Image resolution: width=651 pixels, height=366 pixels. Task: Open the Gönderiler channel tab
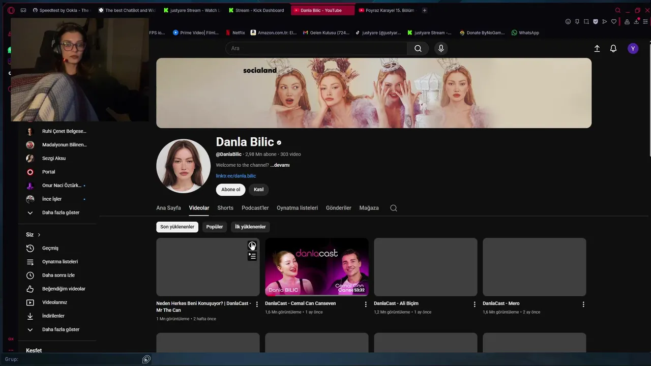338,208
